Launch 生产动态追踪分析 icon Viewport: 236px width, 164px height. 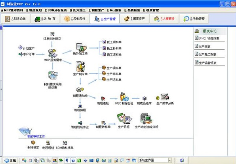tap(146, 119)
